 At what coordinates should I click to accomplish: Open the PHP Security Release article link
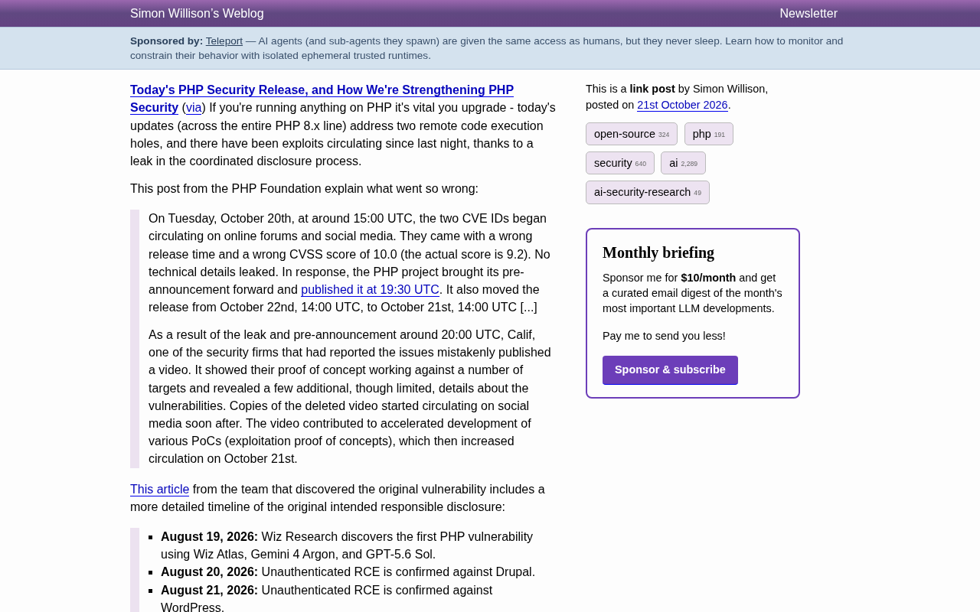[x=322, y=99]
